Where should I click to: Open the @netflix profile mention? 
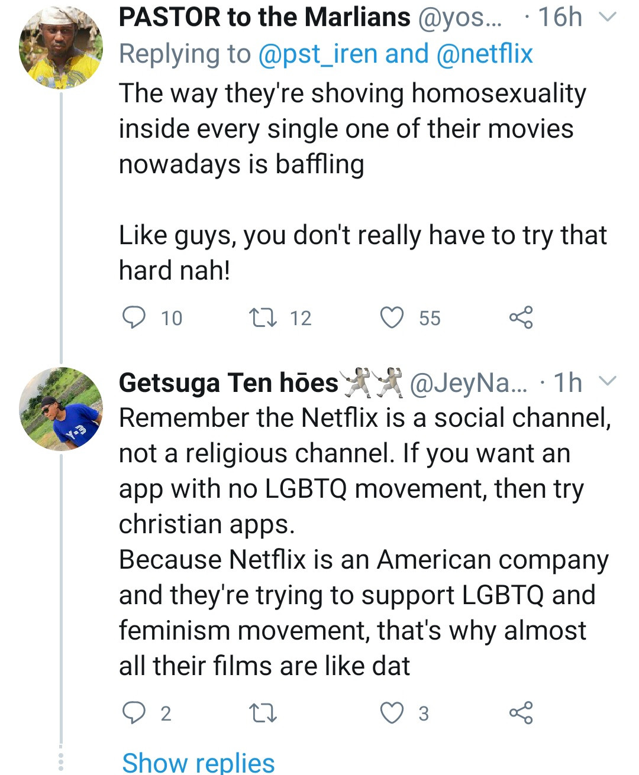[x=484, y=54]
